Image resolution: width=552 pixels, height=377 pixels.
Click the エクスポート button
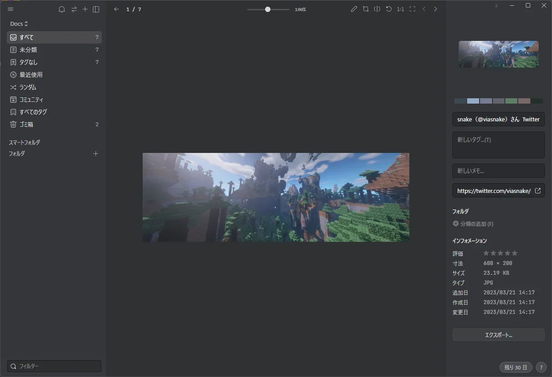pos(499,335)
